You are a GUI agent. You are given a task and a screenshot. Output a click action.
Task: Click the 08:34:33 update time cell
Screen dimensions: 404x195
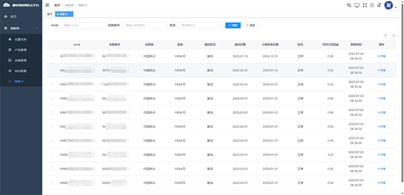356,59
